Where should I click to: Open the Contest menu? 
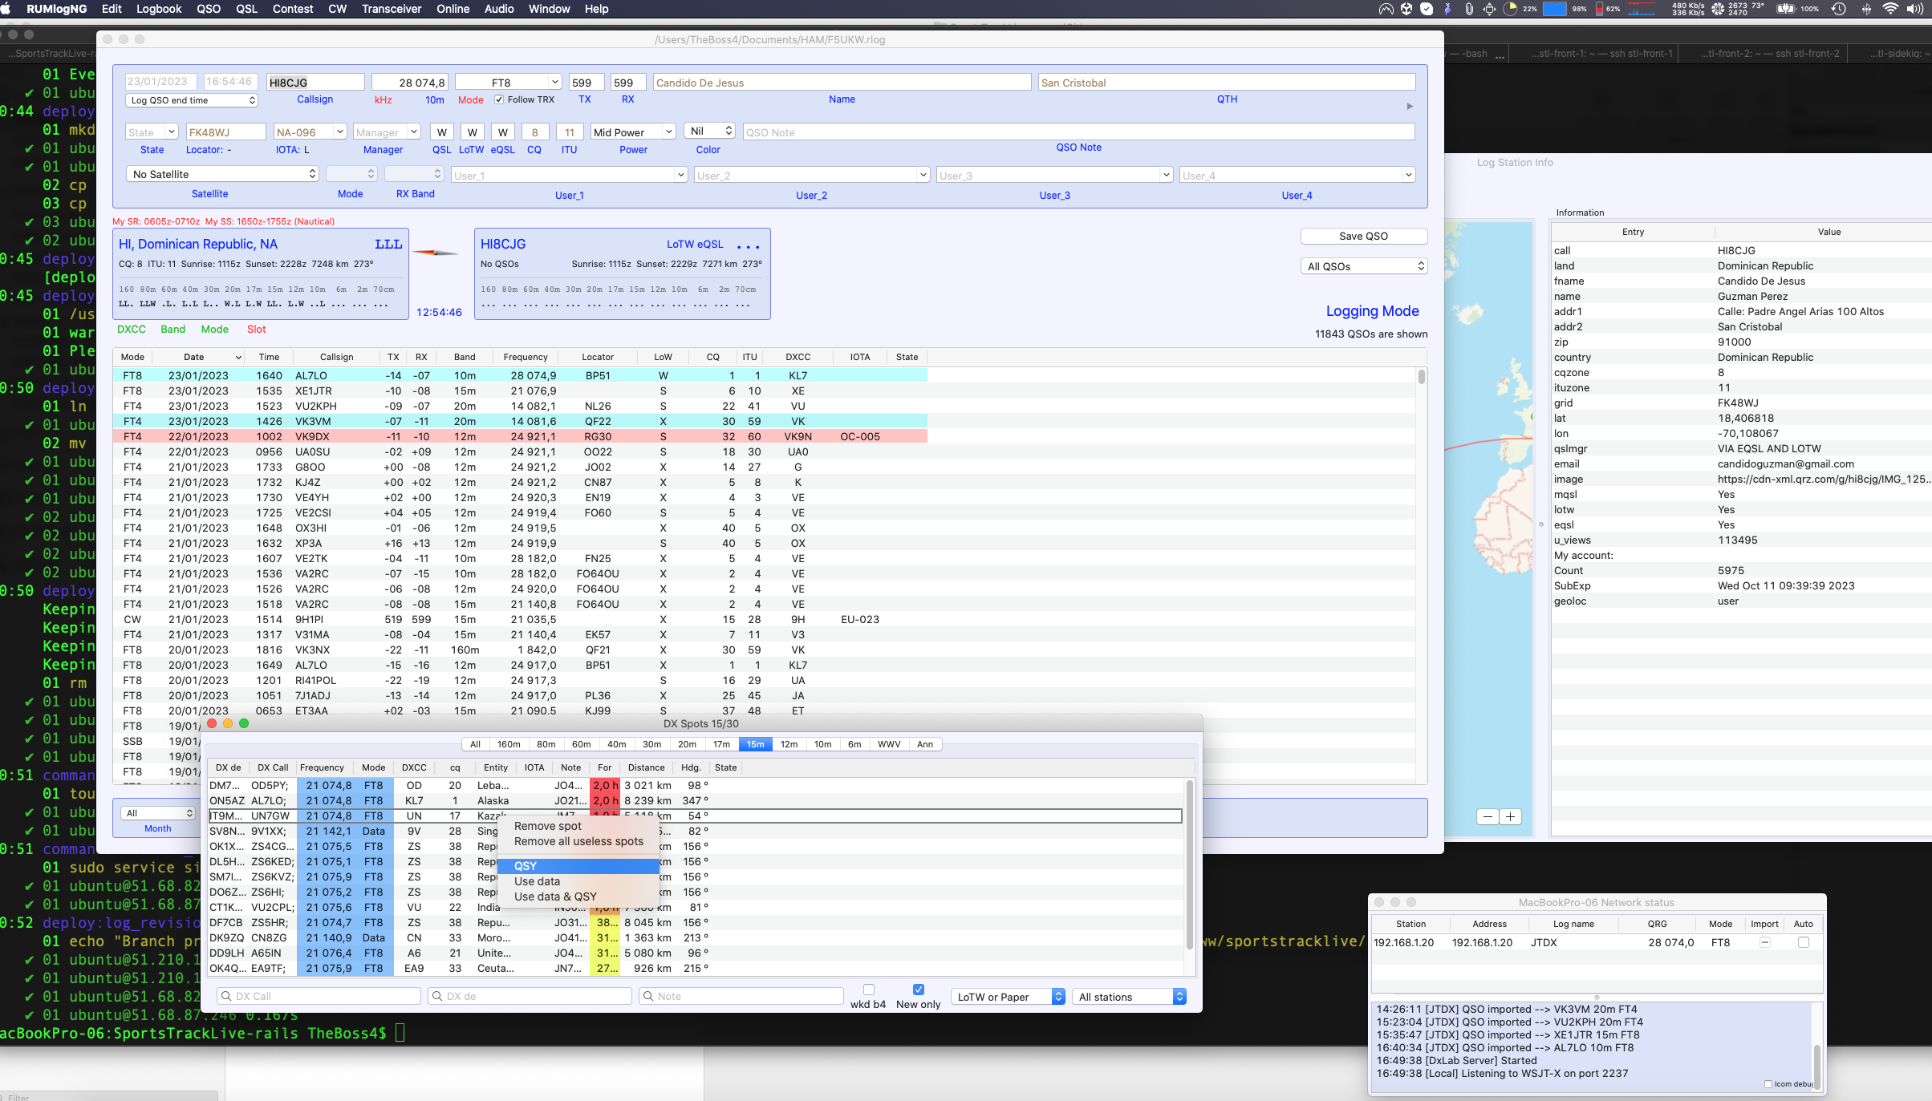click(x=292, y=9)
